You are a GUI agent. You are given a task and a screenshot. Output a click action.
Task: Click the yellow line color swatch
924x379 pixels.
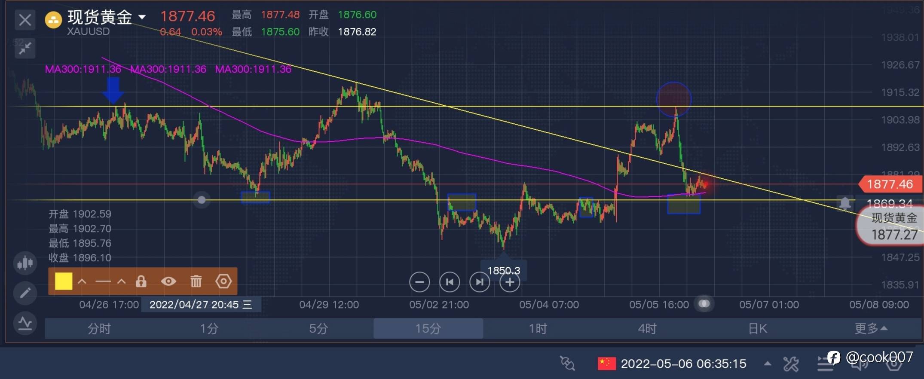click(x=64, y=281)
